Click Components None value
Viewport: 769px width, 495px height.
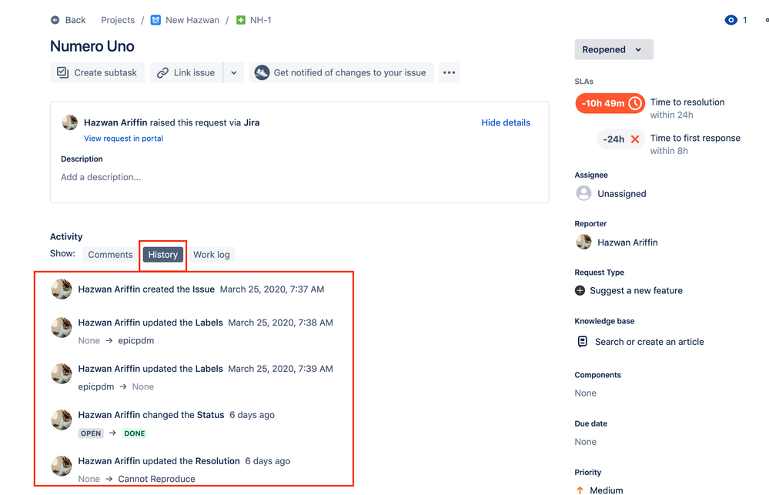tap(586, 393)
